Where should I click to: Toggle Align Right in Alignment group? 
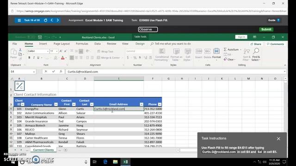pos(81,58)
